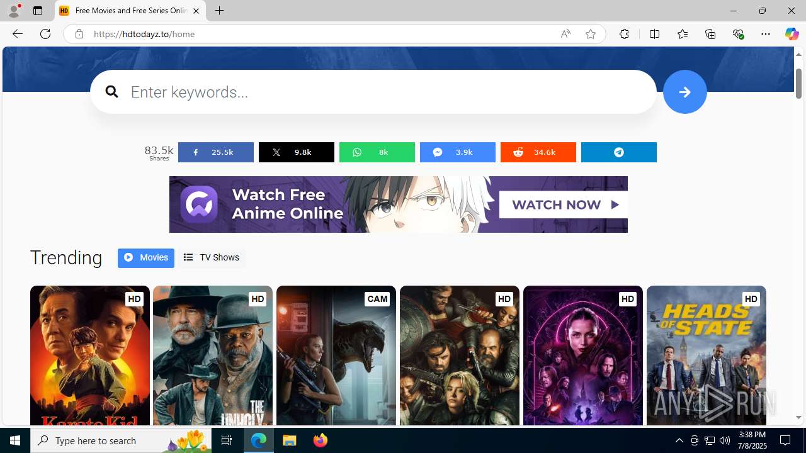Open the Windows Start menu
Screen dimensions: 806x453
[x=15, y=440]
